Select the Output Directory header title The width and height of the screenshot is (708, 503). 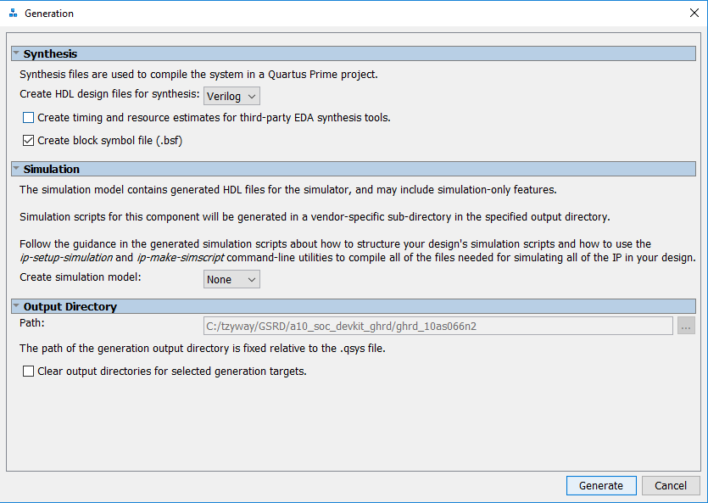(70, 307)
